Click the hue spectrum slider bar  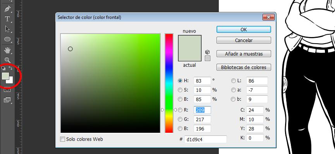[169, 83]
